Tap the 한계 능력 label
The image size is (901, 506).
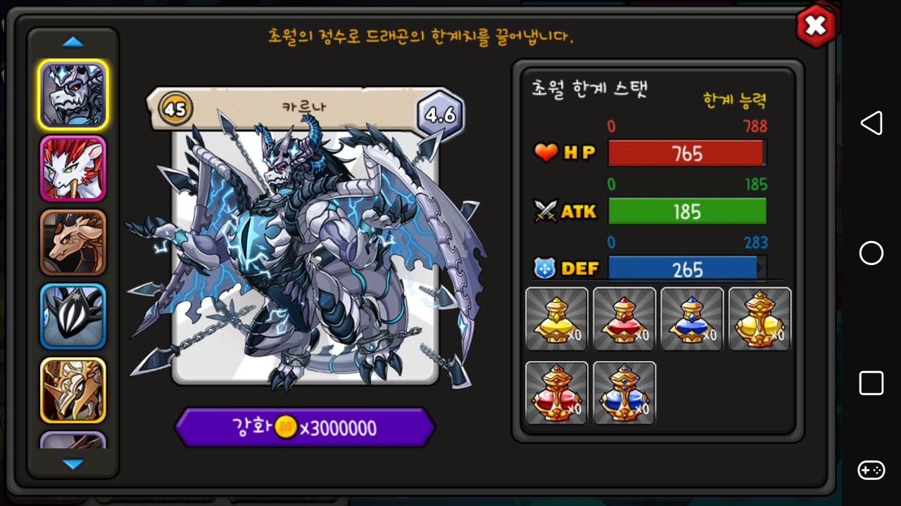pos(735,100)
